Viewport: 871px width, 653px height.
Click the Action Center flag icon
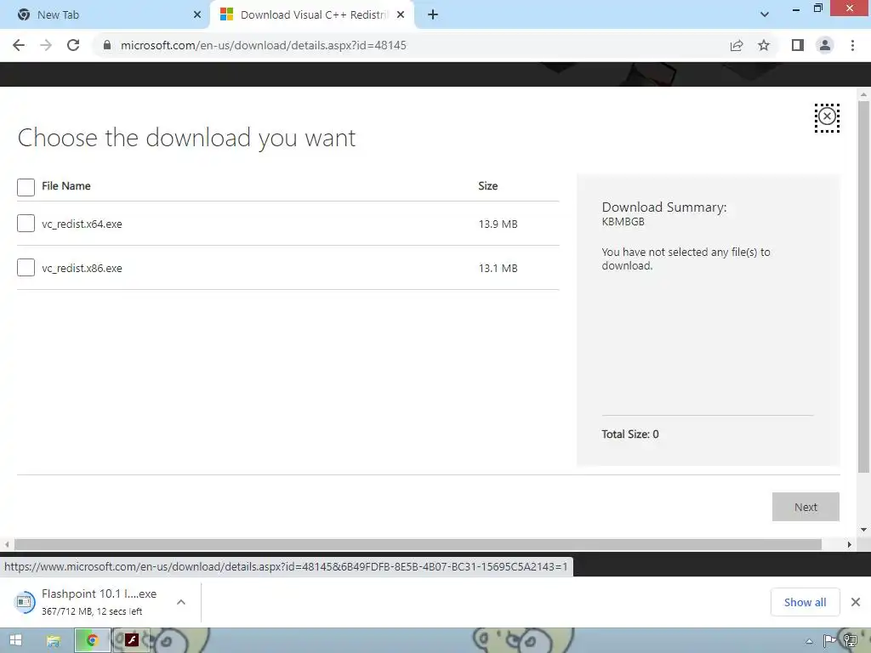tap(829, 641)
